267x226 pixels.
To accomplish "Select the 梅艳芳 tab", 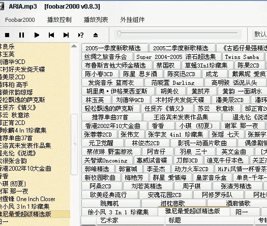I will click(136, 178).
